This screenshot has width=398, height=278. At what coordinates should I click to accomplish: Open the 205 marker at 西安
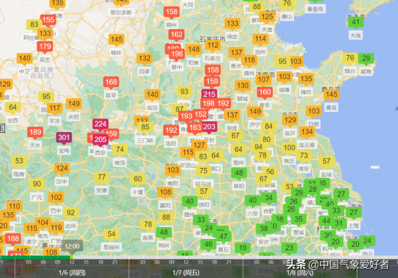100,139
